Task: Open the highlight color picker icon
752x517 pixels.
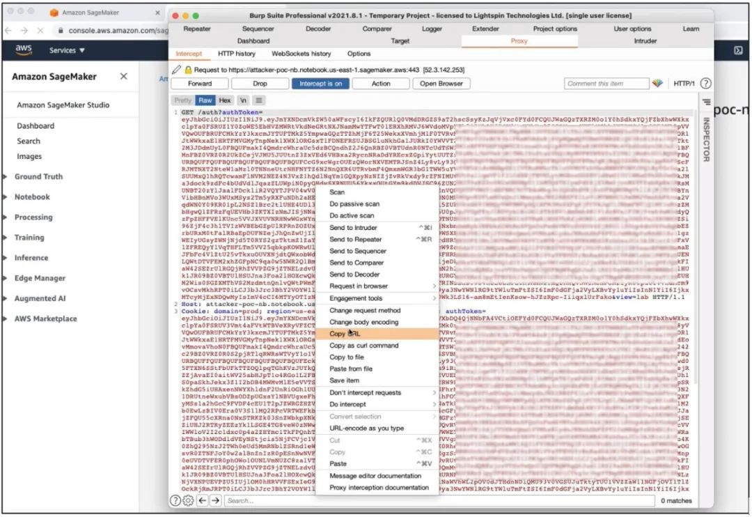Action: 657,84
